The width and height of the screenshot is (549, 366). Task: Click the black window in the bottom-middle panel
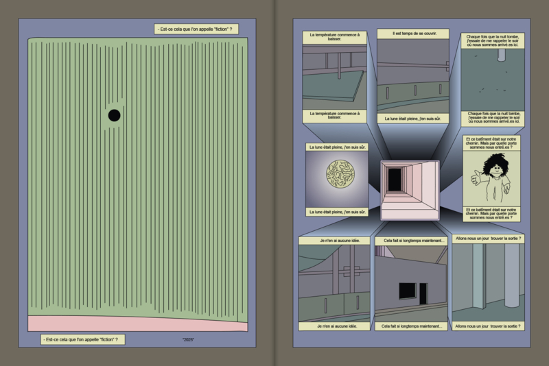[408, 291]
